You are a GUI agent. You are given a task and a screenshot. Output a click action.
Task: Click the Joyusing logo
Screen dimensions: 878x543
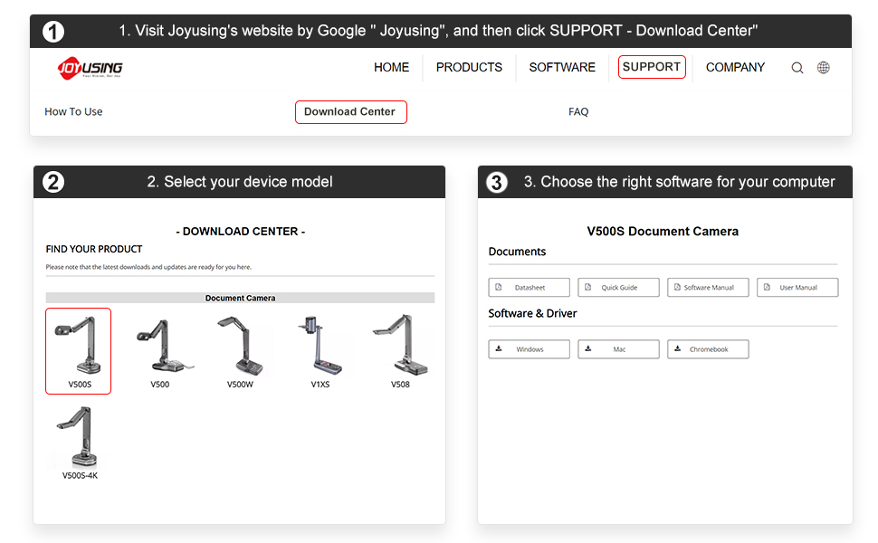click(91, 68)
